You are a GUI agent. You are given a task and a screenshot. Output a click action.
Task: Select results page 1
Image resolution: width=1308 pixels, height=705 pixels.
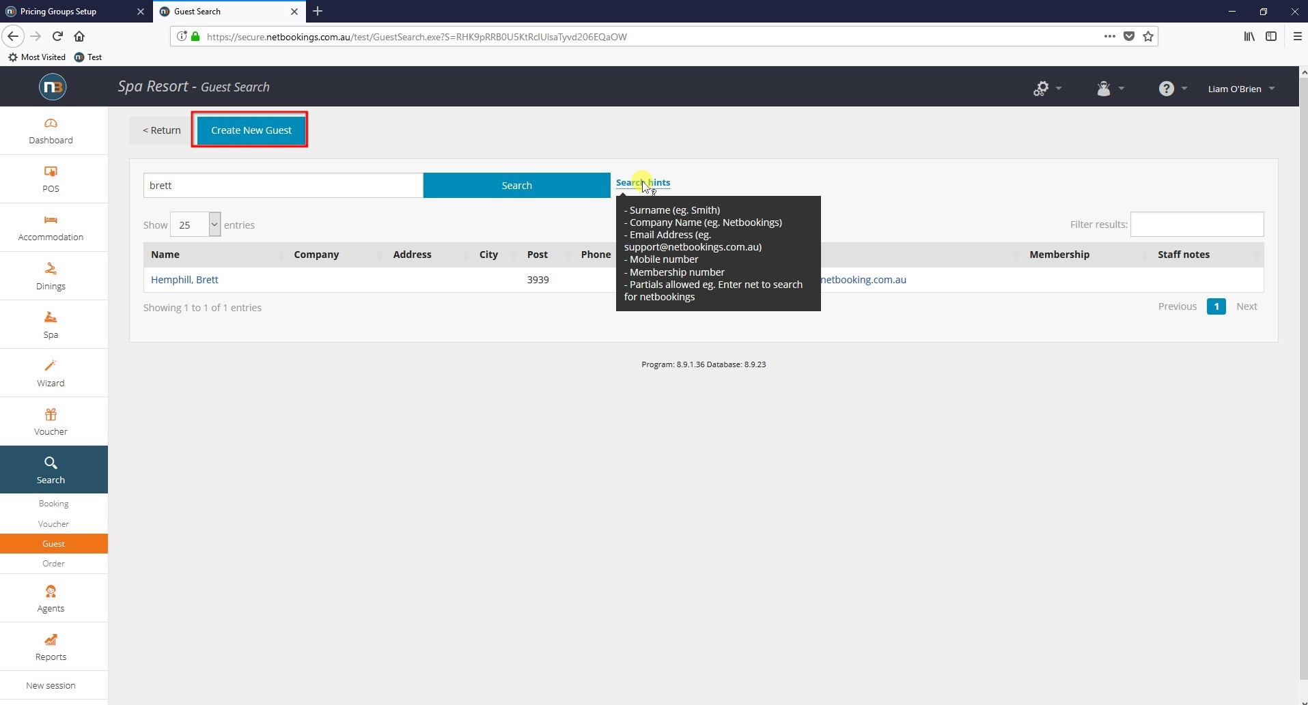[1216, 306]
